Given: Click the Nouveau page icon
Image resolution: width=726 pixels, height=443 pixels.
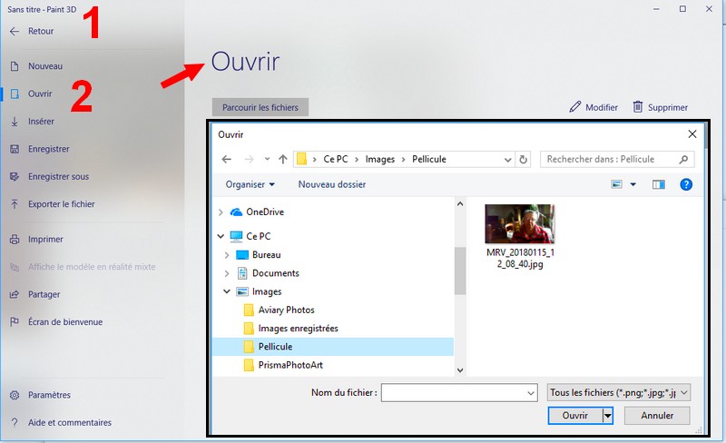Looking at the screenshot, I should (15, 66).
